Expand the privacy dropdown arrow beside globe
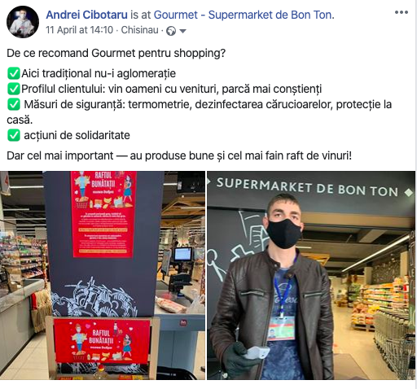This screenshot has width=417, height=389. point(182,31)
